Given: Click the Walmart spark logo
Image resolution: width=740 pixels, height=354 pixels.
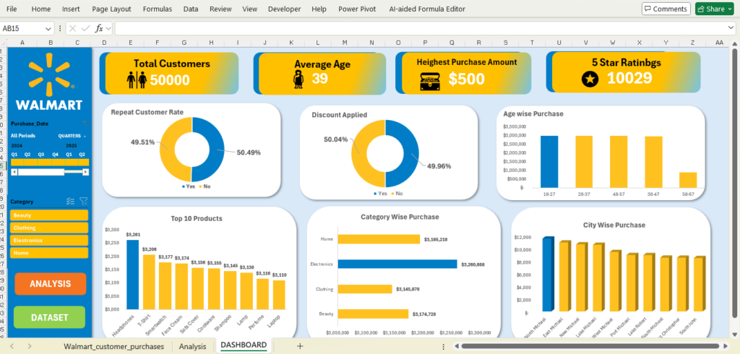Looking at the screenshot, I should click(x=49, y=74).
